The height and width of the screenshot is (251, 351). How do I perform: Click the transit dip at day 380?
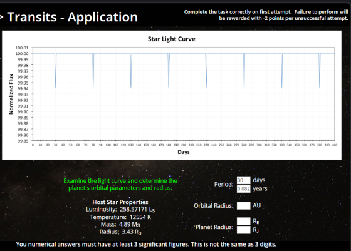320,71
